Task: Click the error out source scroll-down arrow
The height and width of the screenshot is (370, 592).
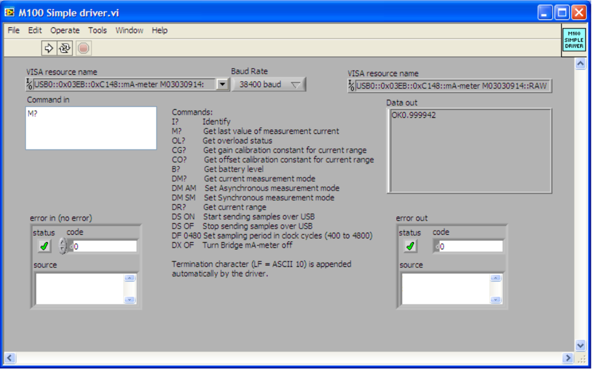Action: (496, 300)
